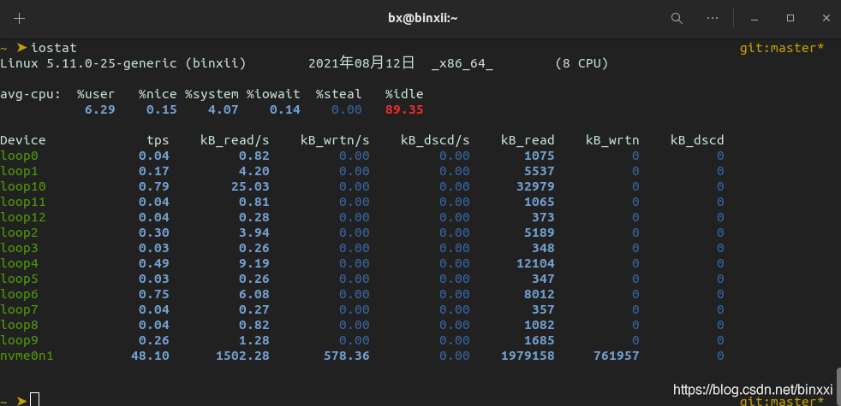Click the %user column header
This screenshot has height=406, width=841.
[96, 94]
